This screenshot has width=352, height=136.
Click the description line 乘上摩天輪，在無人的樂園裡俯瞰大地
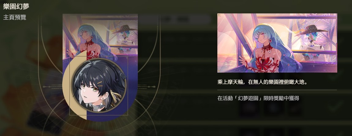(262, 82)
